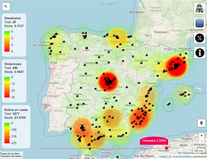Click the Toulouse city label
The height and width of the screenshot is (159, 207).
[160, 32]
